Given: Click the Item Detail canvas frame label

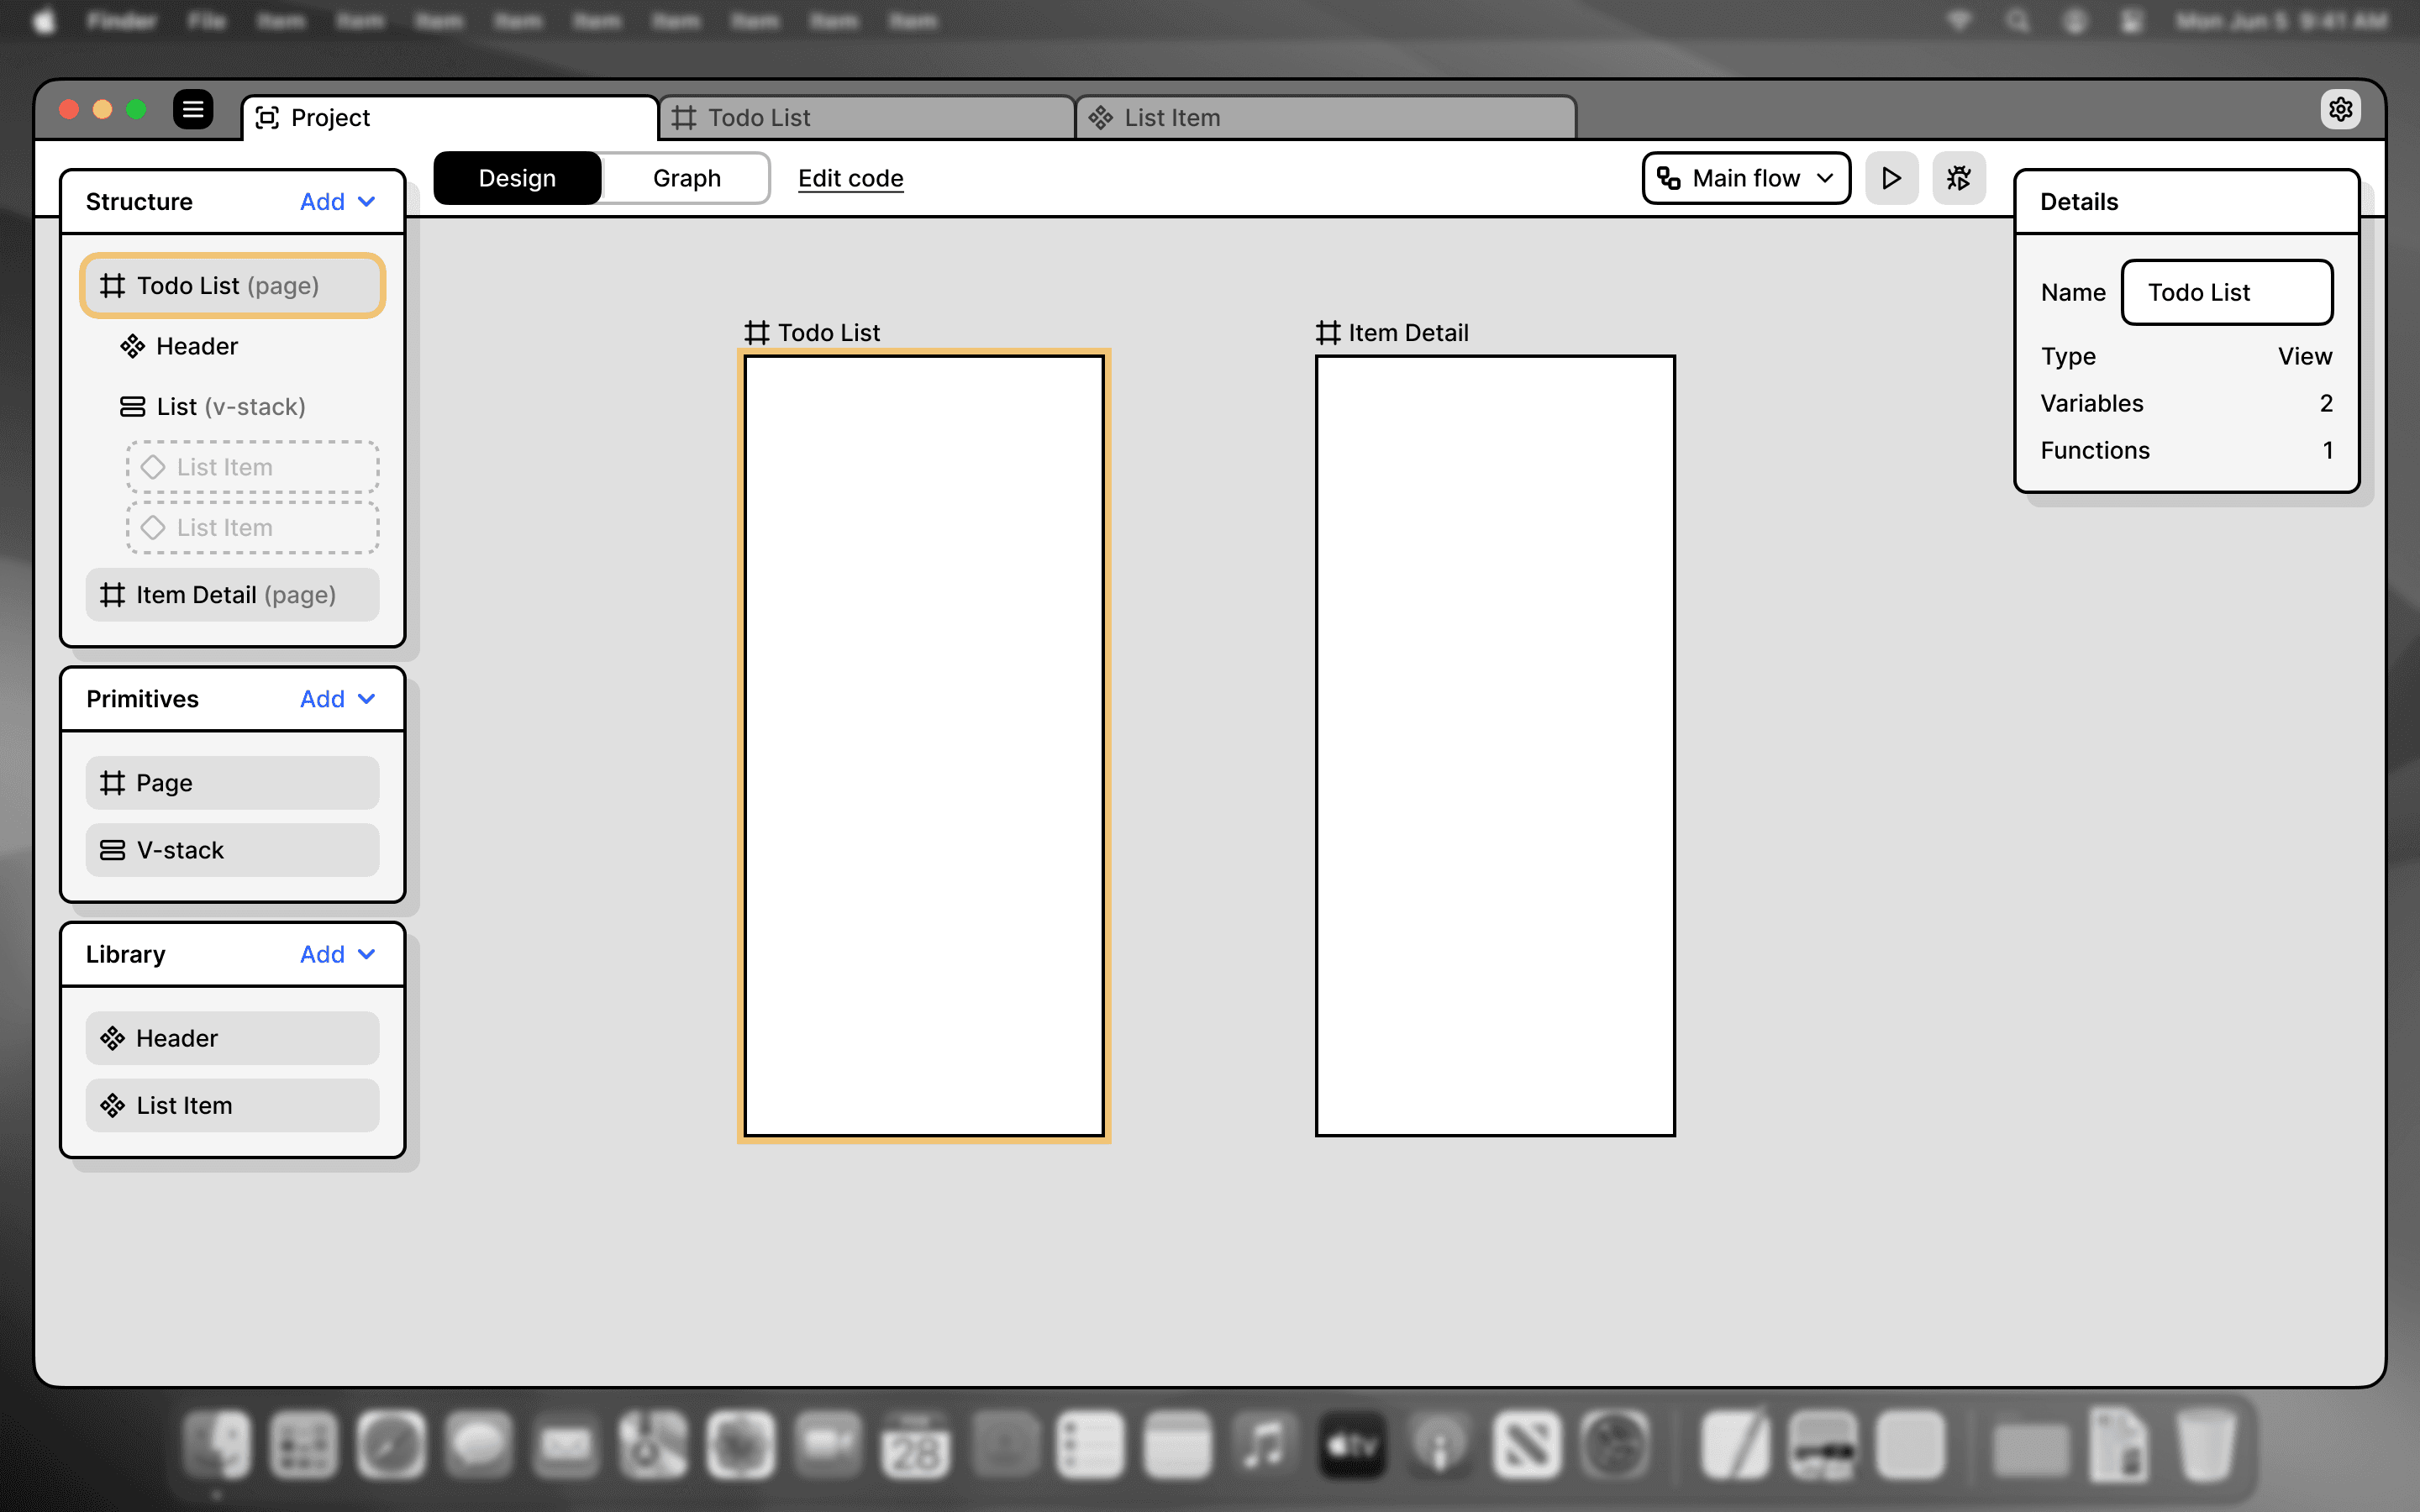Looking at the screenshot, I should click(1393, 333).
